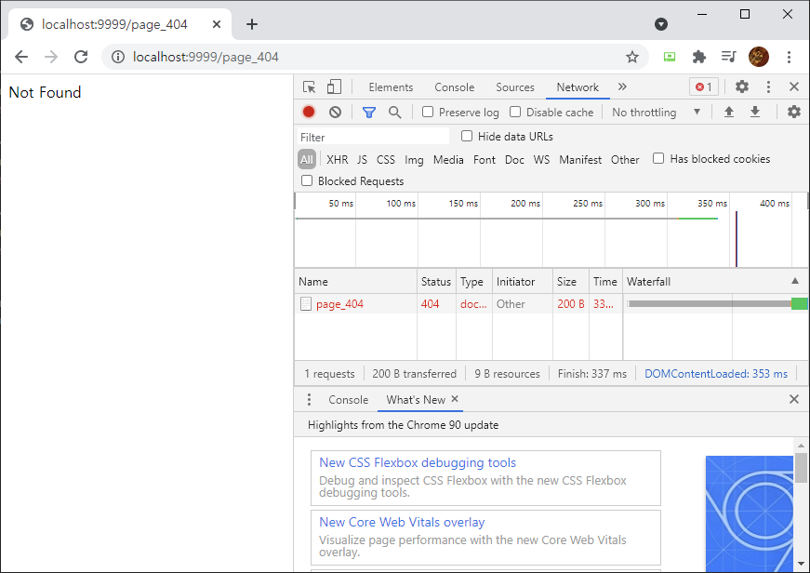The width and height of the screenshot is (810, 573).
Task: Go back with the browser back arrow
Action: (x=21, y=57)
